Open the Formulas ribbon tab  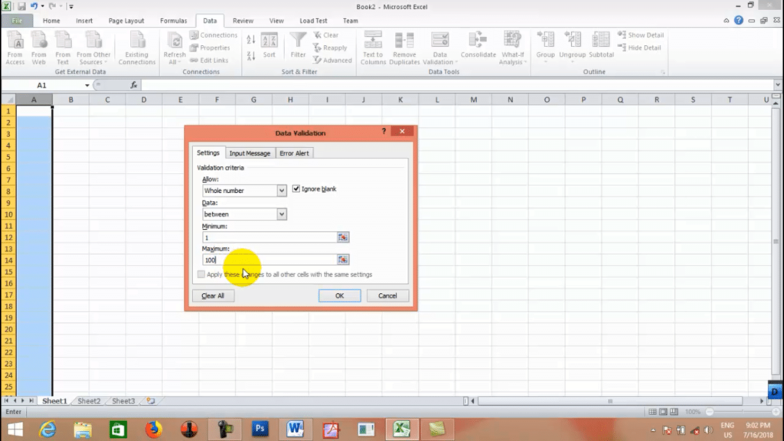coord(174,21)
